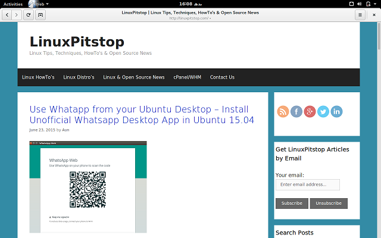
Task: Open the RSS feed icon
Action: coord(283,112)
